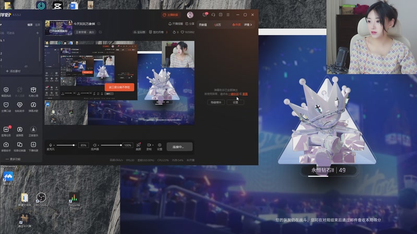Open the 下播鸣谢 end-stream thanks tool
Screen dimensions: 417x234
tap(33, 146)
